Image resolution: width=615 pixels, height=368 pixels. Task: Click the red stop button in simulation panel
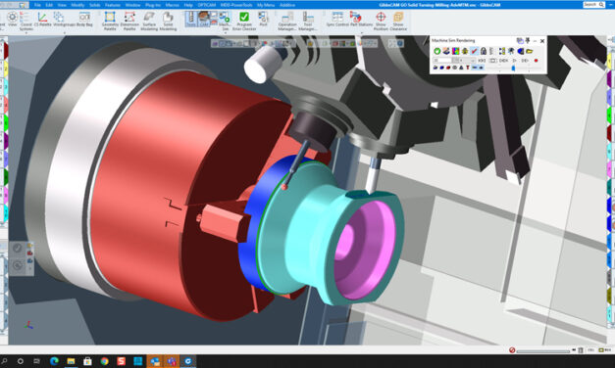(x=536, y=61)
